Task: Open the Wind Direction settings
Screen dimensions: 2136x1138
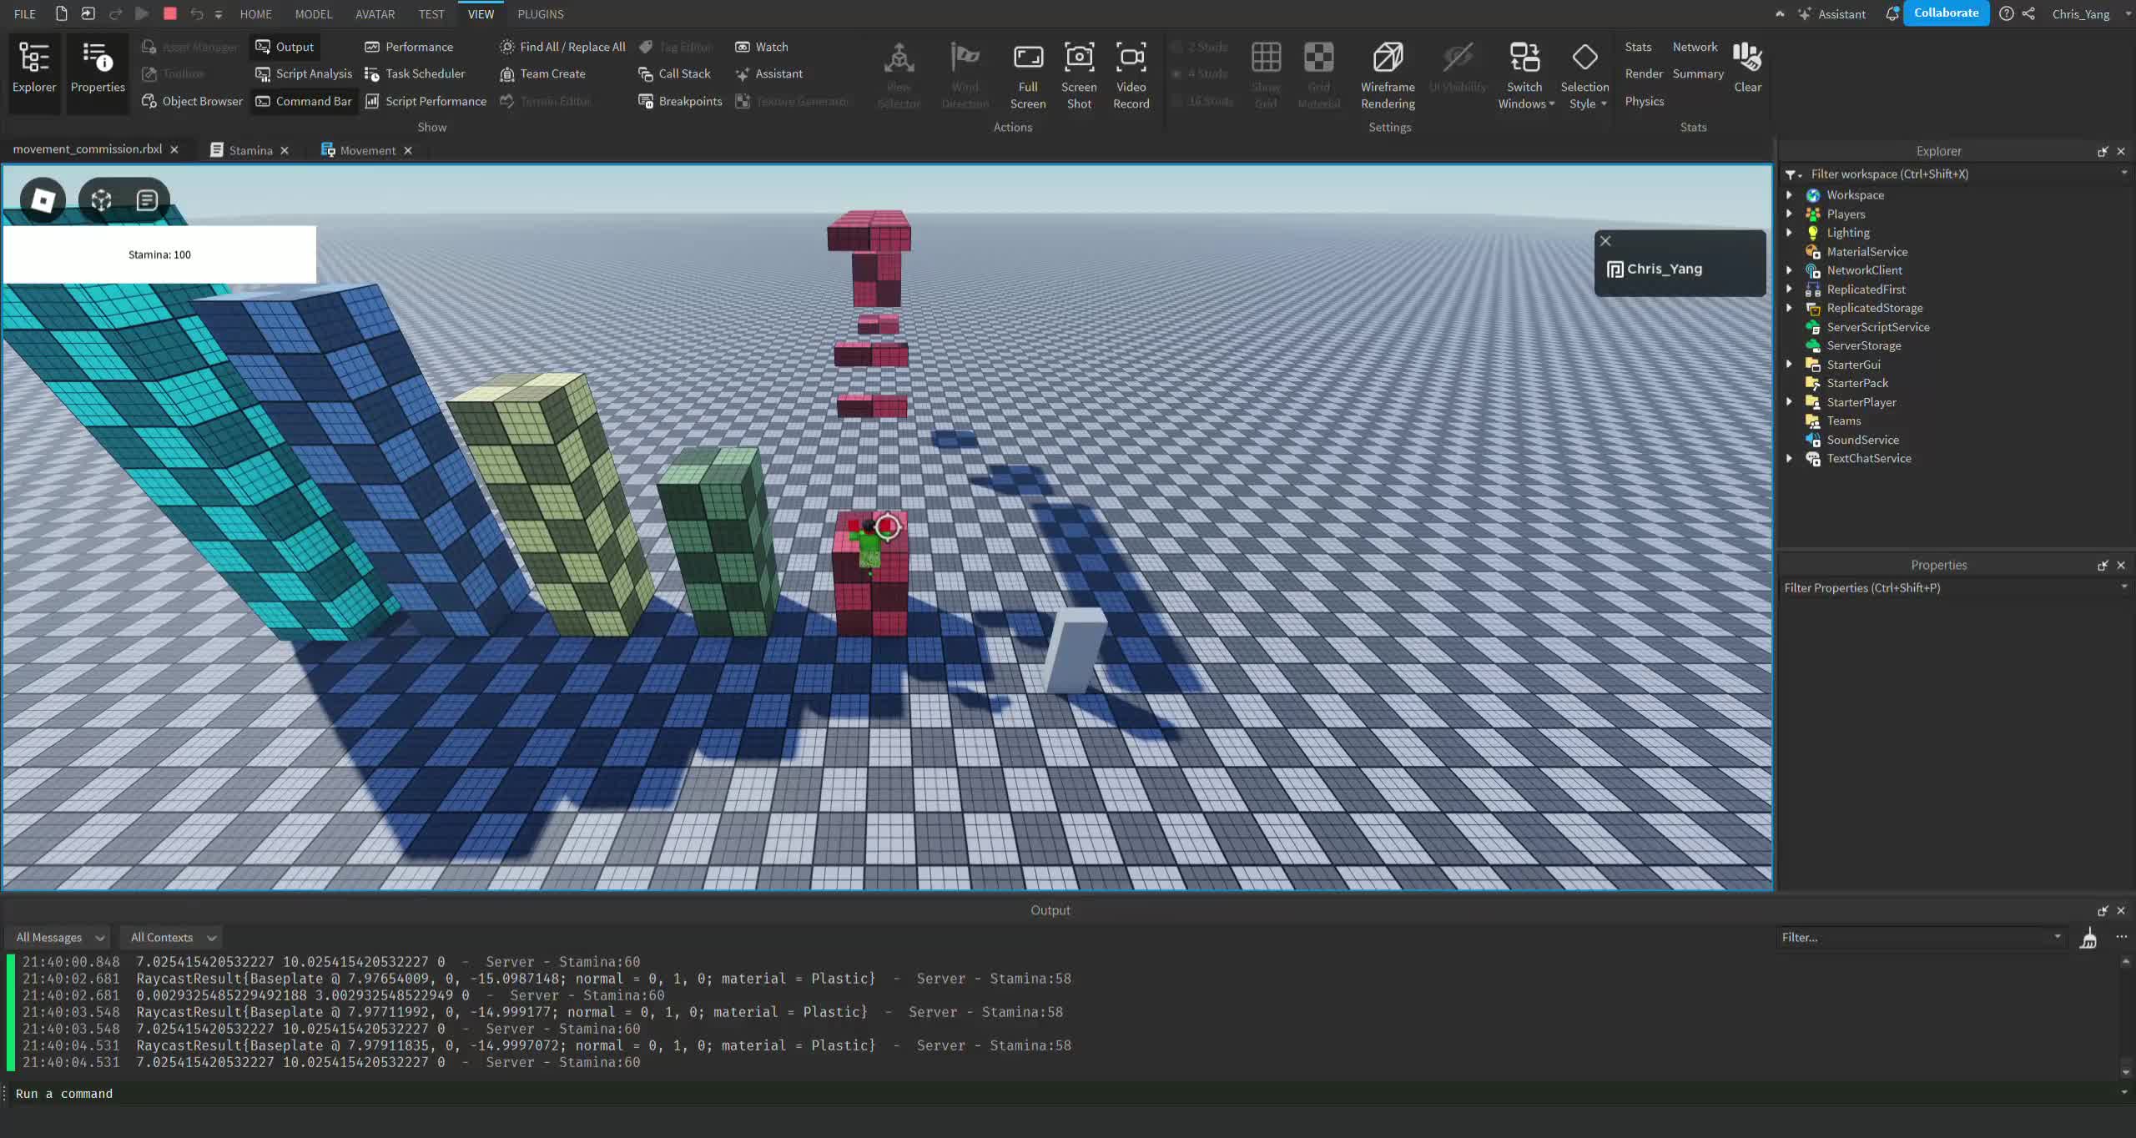Action: pyautogui.click(x=964, y=73)
